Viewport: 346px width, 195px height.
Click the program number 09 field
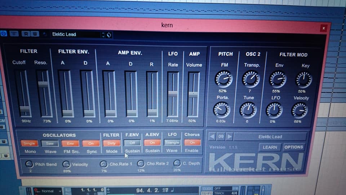(221, 136)
